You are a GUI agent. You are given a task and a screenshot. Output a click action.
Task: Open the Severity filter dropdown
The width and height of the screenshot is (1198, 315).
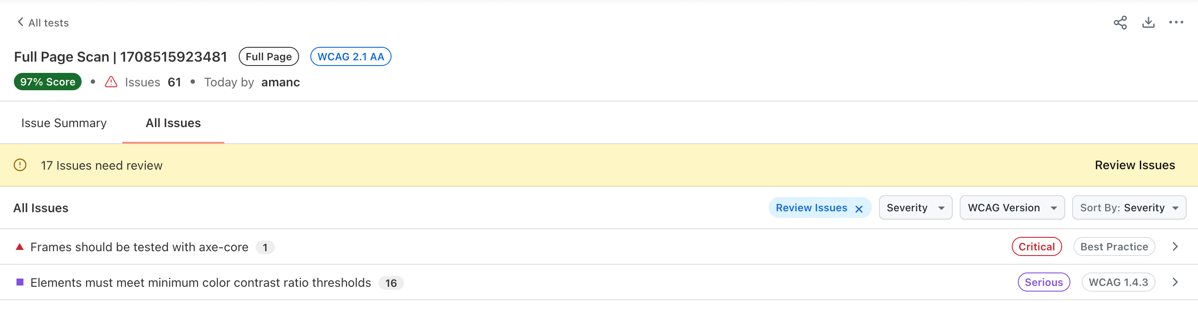point(915,208)
